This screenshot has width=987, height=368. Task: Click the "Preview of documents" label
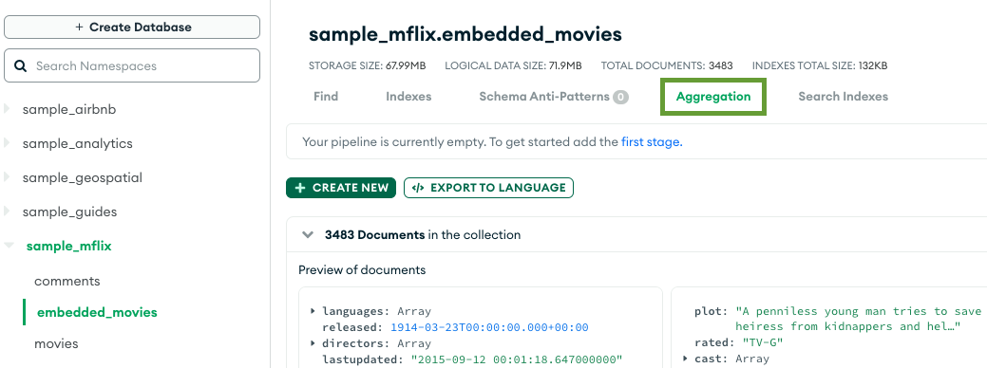pyautogui.click(x=362, y=270)
